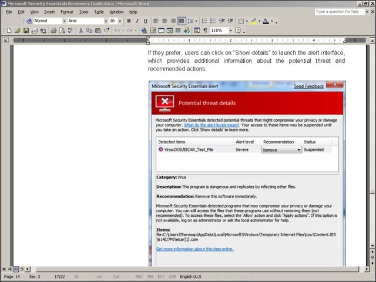Apply the font color
Screen dimensions: 376x282
pos(266,21)
